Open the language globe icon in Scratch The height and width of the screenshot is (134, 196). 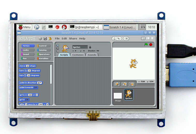pos(40,39)
